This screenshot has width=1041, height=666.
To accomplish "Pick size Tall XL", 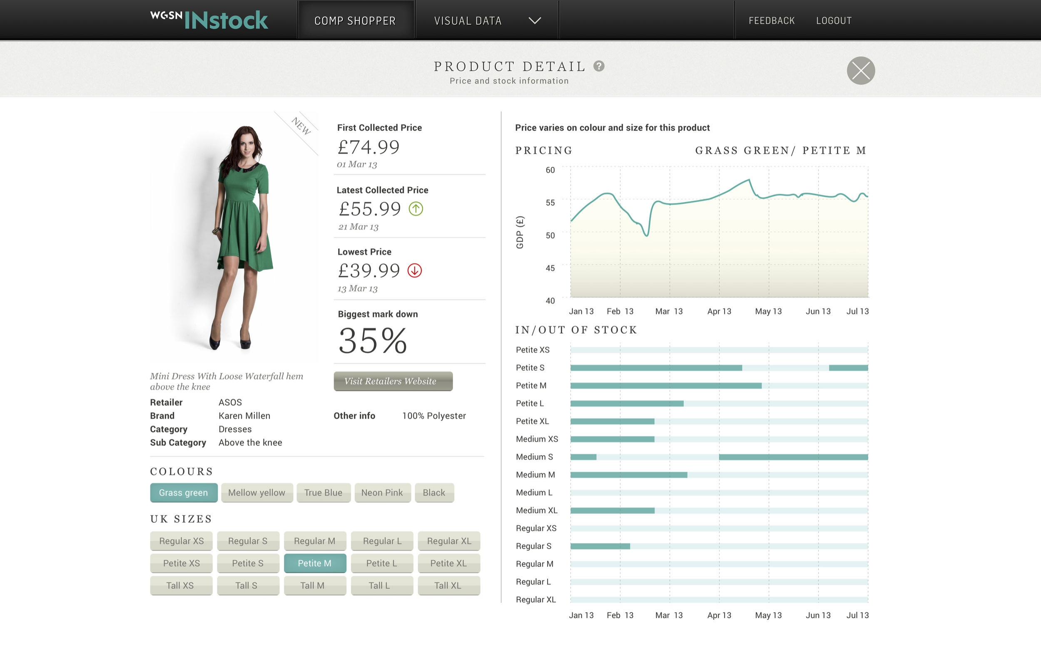I will click(x=449, y=586).
